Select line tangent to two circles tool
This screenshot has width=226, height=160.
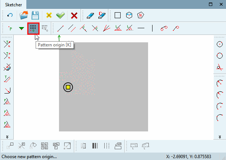pos(164,28)
